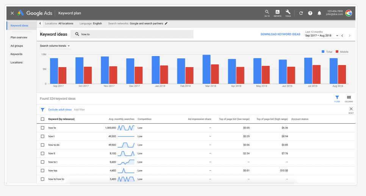Screen dimensions: 366x196
Task: Click the blue Mar 2018 total bar
Action: click(206, 69)
